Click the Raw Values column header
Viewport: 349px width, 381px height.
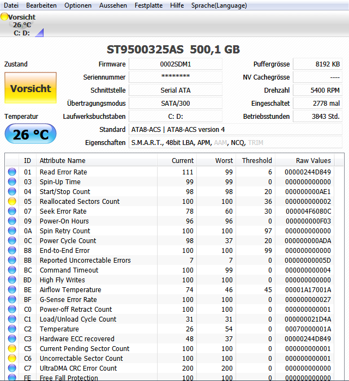pos(305,161)
